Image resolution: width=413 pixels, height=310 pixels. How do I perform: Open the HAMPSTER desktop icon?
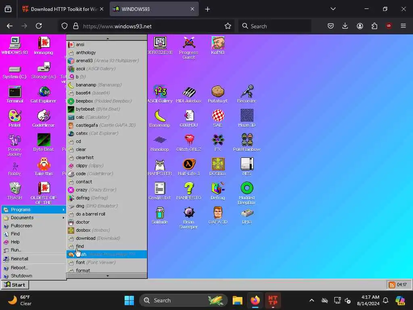coord(160,167)
